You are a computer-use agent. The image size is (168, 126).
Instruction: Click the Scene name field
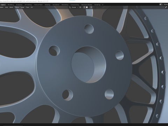(x=166, y=5)
